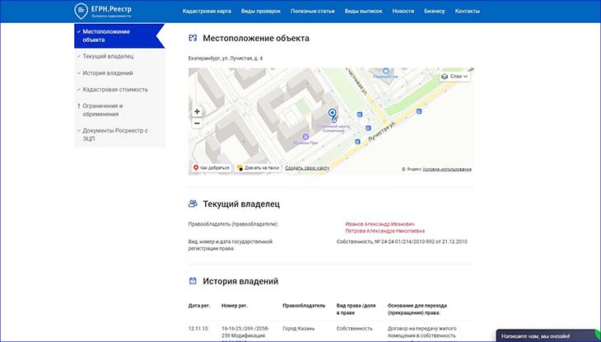601x342 pixels.
Task: Open Виды проверок menu item
Action: pos(261,12)
